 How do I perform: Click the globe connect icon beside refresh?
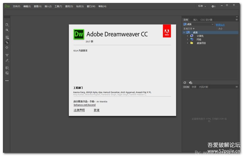point(191,83)
